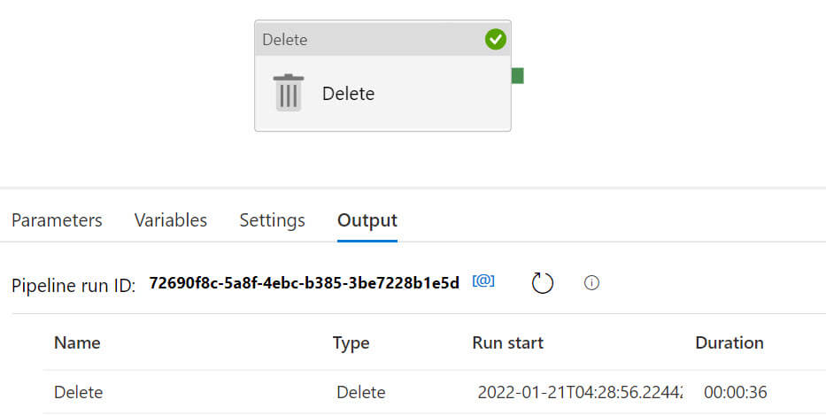Sort by the Run start column header
This screenshot has height=415, width=826.
pyautogui.click(x=508, y=342)
